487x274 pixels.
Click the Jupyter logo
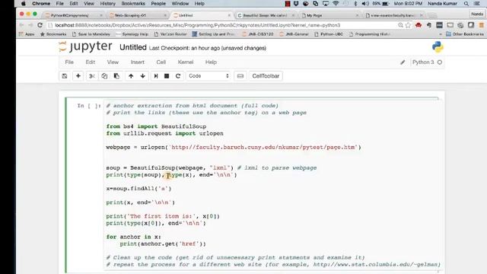pyautogui.click(x=85, y=46)
